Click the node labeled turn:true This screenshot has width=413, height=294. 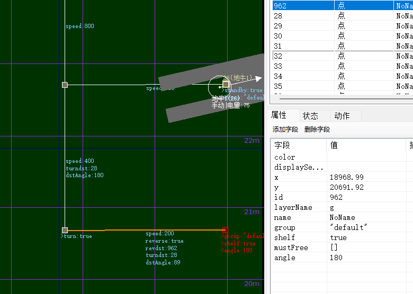(x=65, y=230)
